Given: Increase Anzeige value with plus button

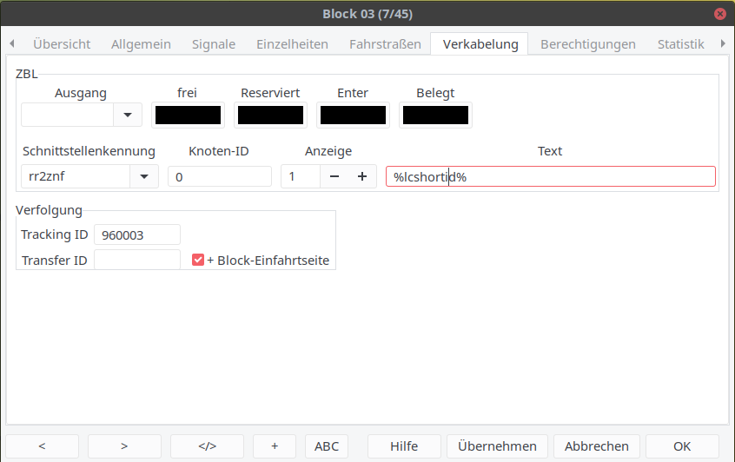Looking at the screenshot, I should tap(362, 176).
